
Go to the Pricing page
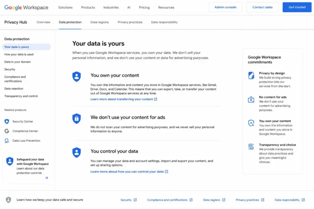pyautogui.click(x=144, y=7)
